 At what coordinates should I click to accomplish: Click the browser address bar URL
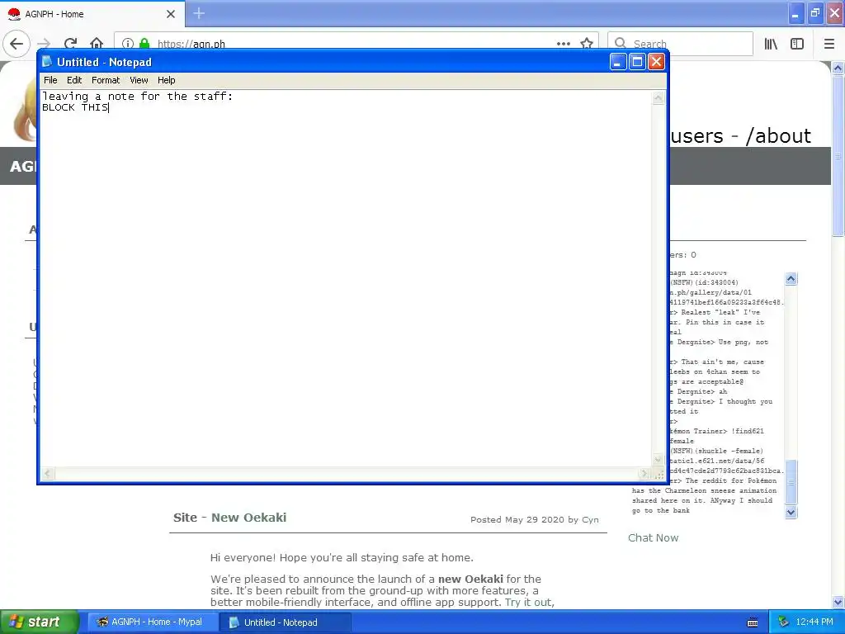(x=191, y=45)
